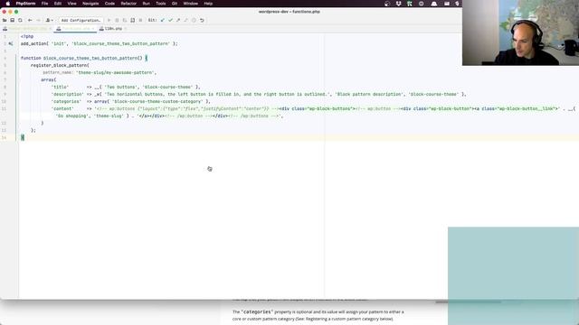This screenshot has width=579, height=325.
Task: Navigate back with the left arrow icon
Action: [x=30, y=20]
